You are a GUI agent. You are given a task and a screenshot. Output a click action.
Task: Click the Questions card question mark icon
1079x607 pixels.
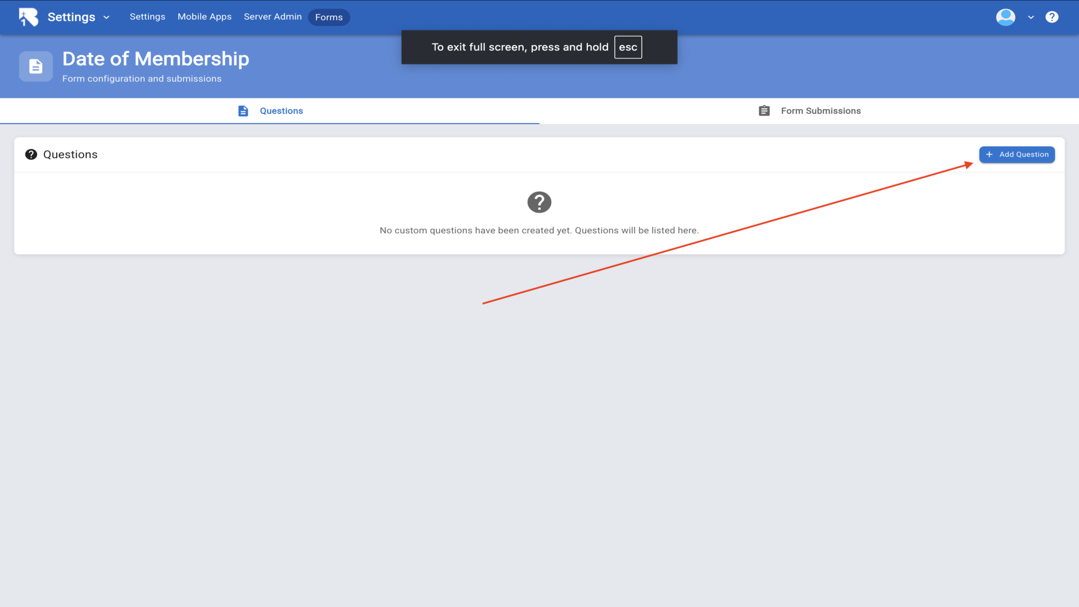click(31, 155)
